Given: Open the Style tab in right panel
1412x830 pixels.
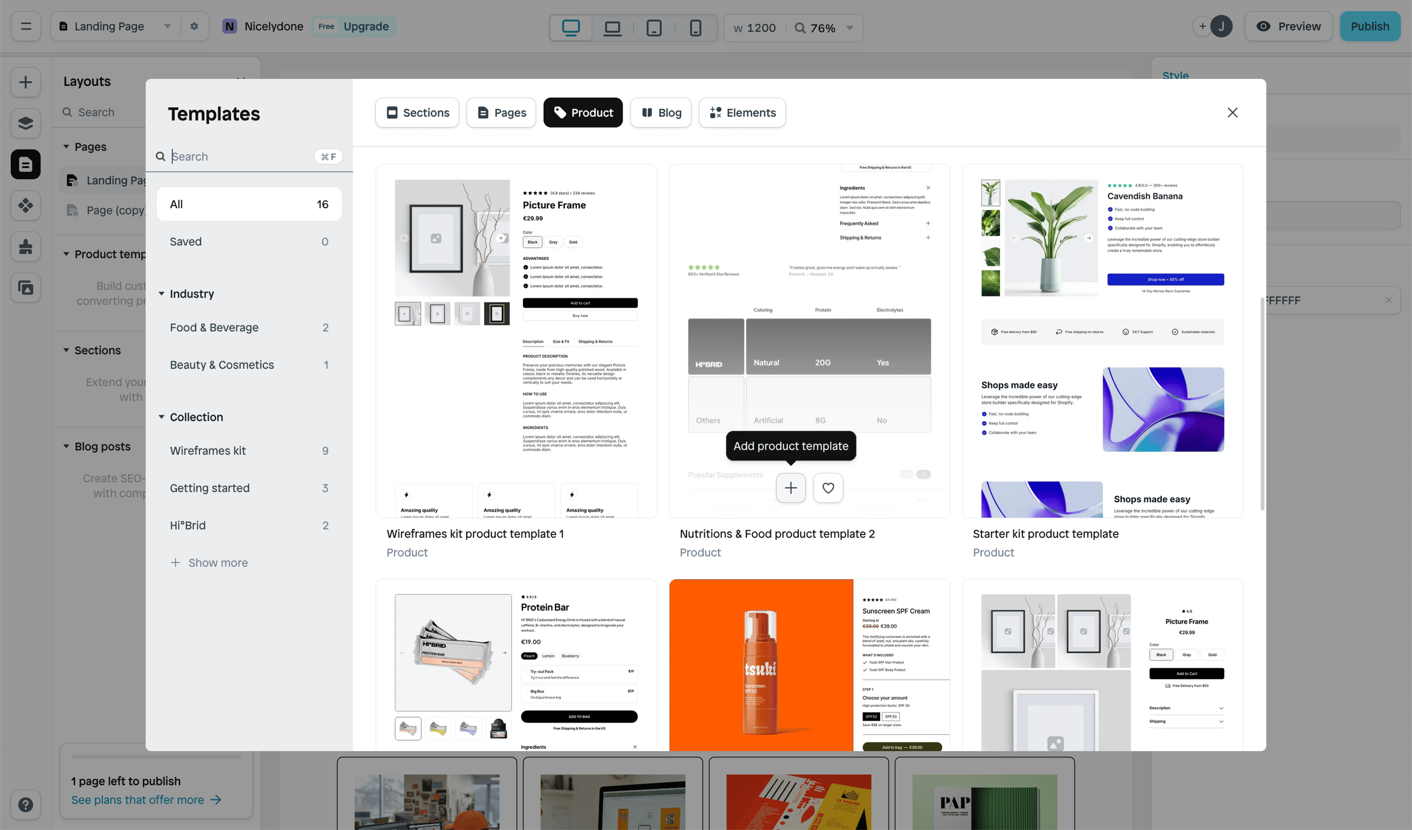Looking at the screenshot, I should [x=1175, y=75].
